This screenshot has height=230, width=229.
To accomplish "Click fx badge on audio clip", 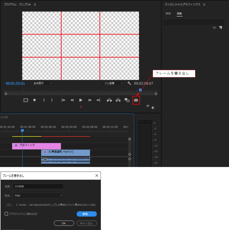I will coord(45,159).
